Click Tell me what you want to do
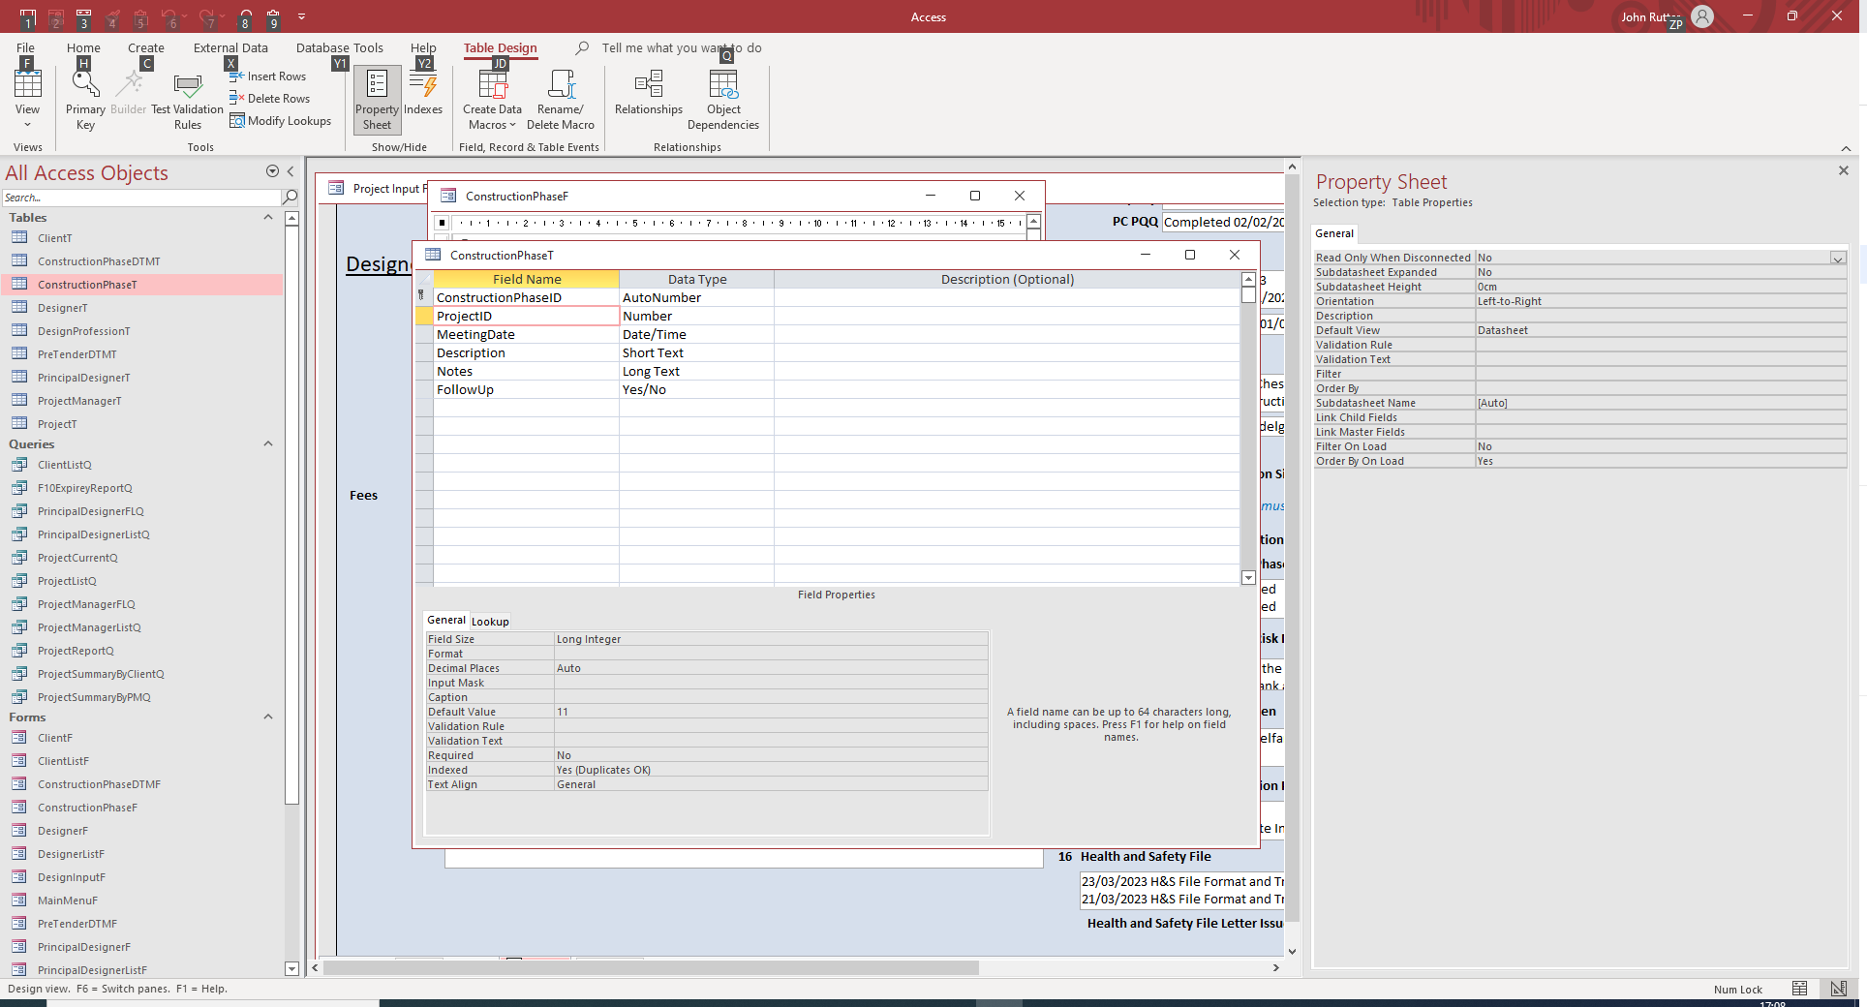Image resolution: width=1867 pixels, height=1007 pixels. click(x=680, y=47)
